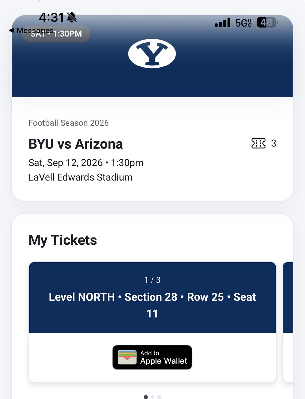Tap the LaVell Edwards Stadium venue text
This screenshot has width=305, height=399.
[x=81, y=177]
